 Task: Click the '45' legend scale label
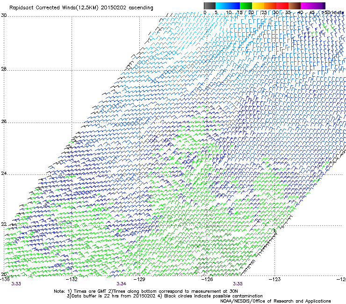pos(312,12)
